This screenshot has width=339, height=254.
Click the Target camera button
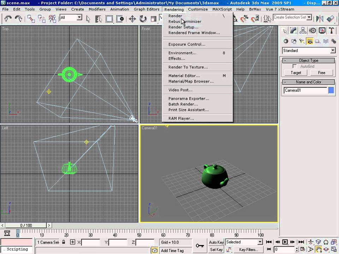[x=296, y=73]
